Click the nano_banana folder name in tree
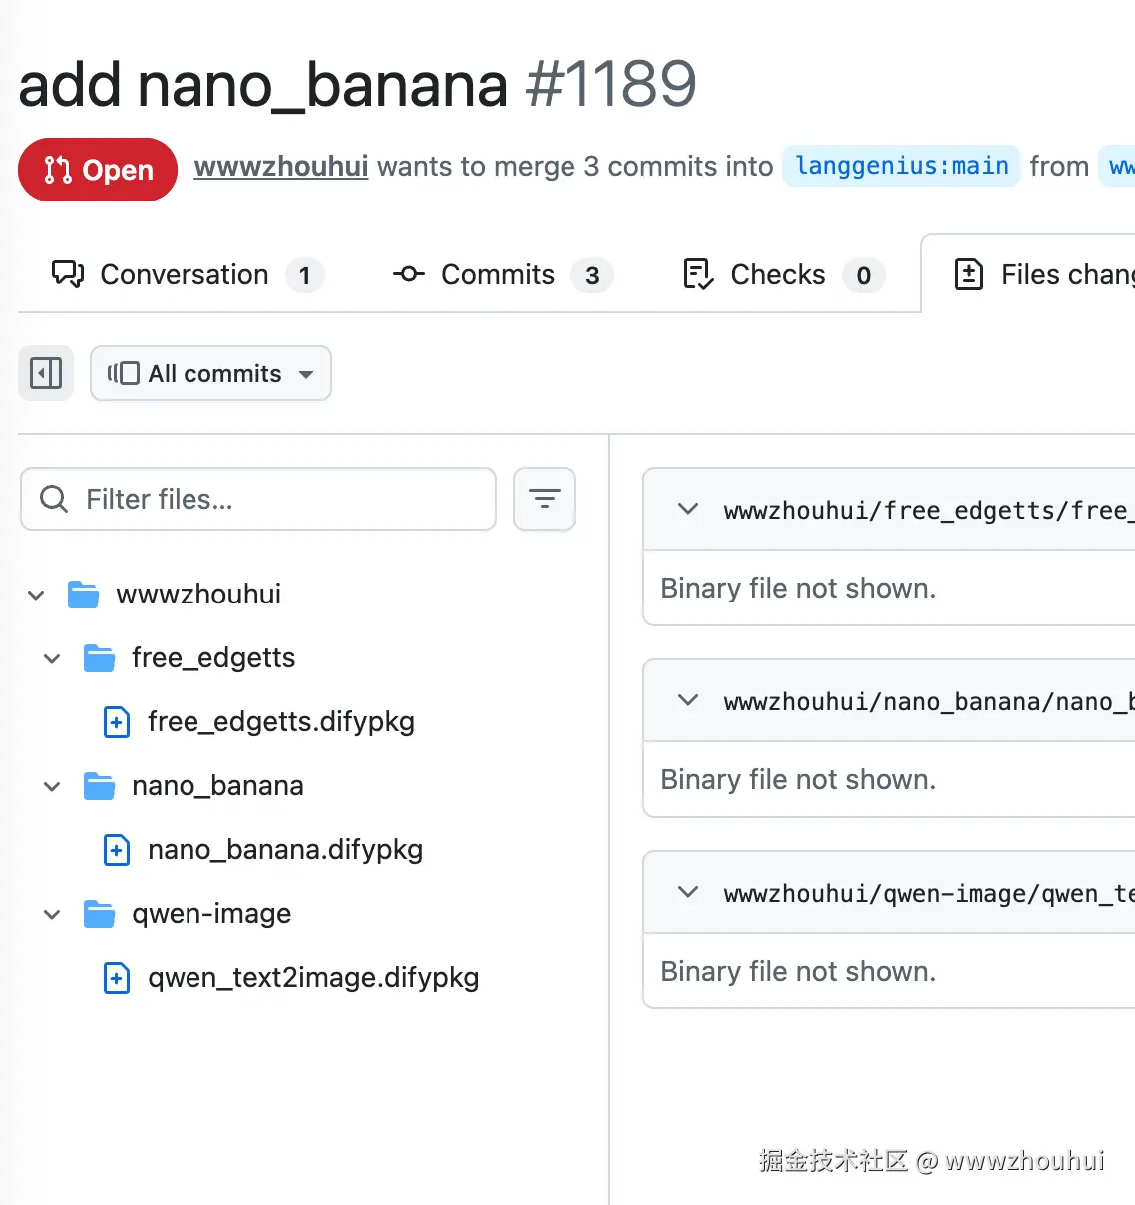1135x1205 pixels. 217,786
